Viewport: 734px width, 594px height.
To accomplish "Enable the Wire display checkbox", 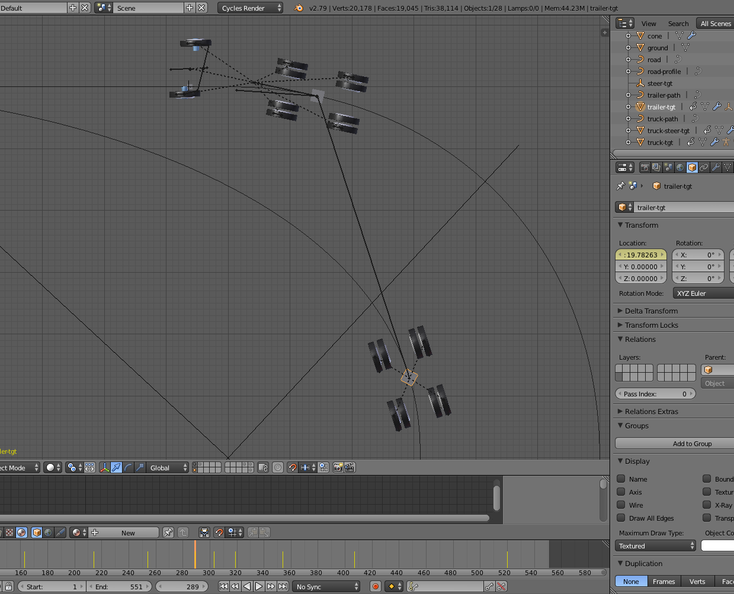I will click(x=621, y=505).
